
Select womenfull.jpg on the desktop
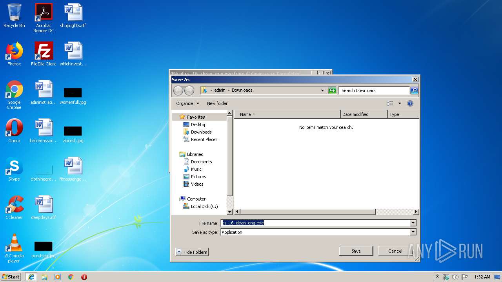(x=73, y=96)
